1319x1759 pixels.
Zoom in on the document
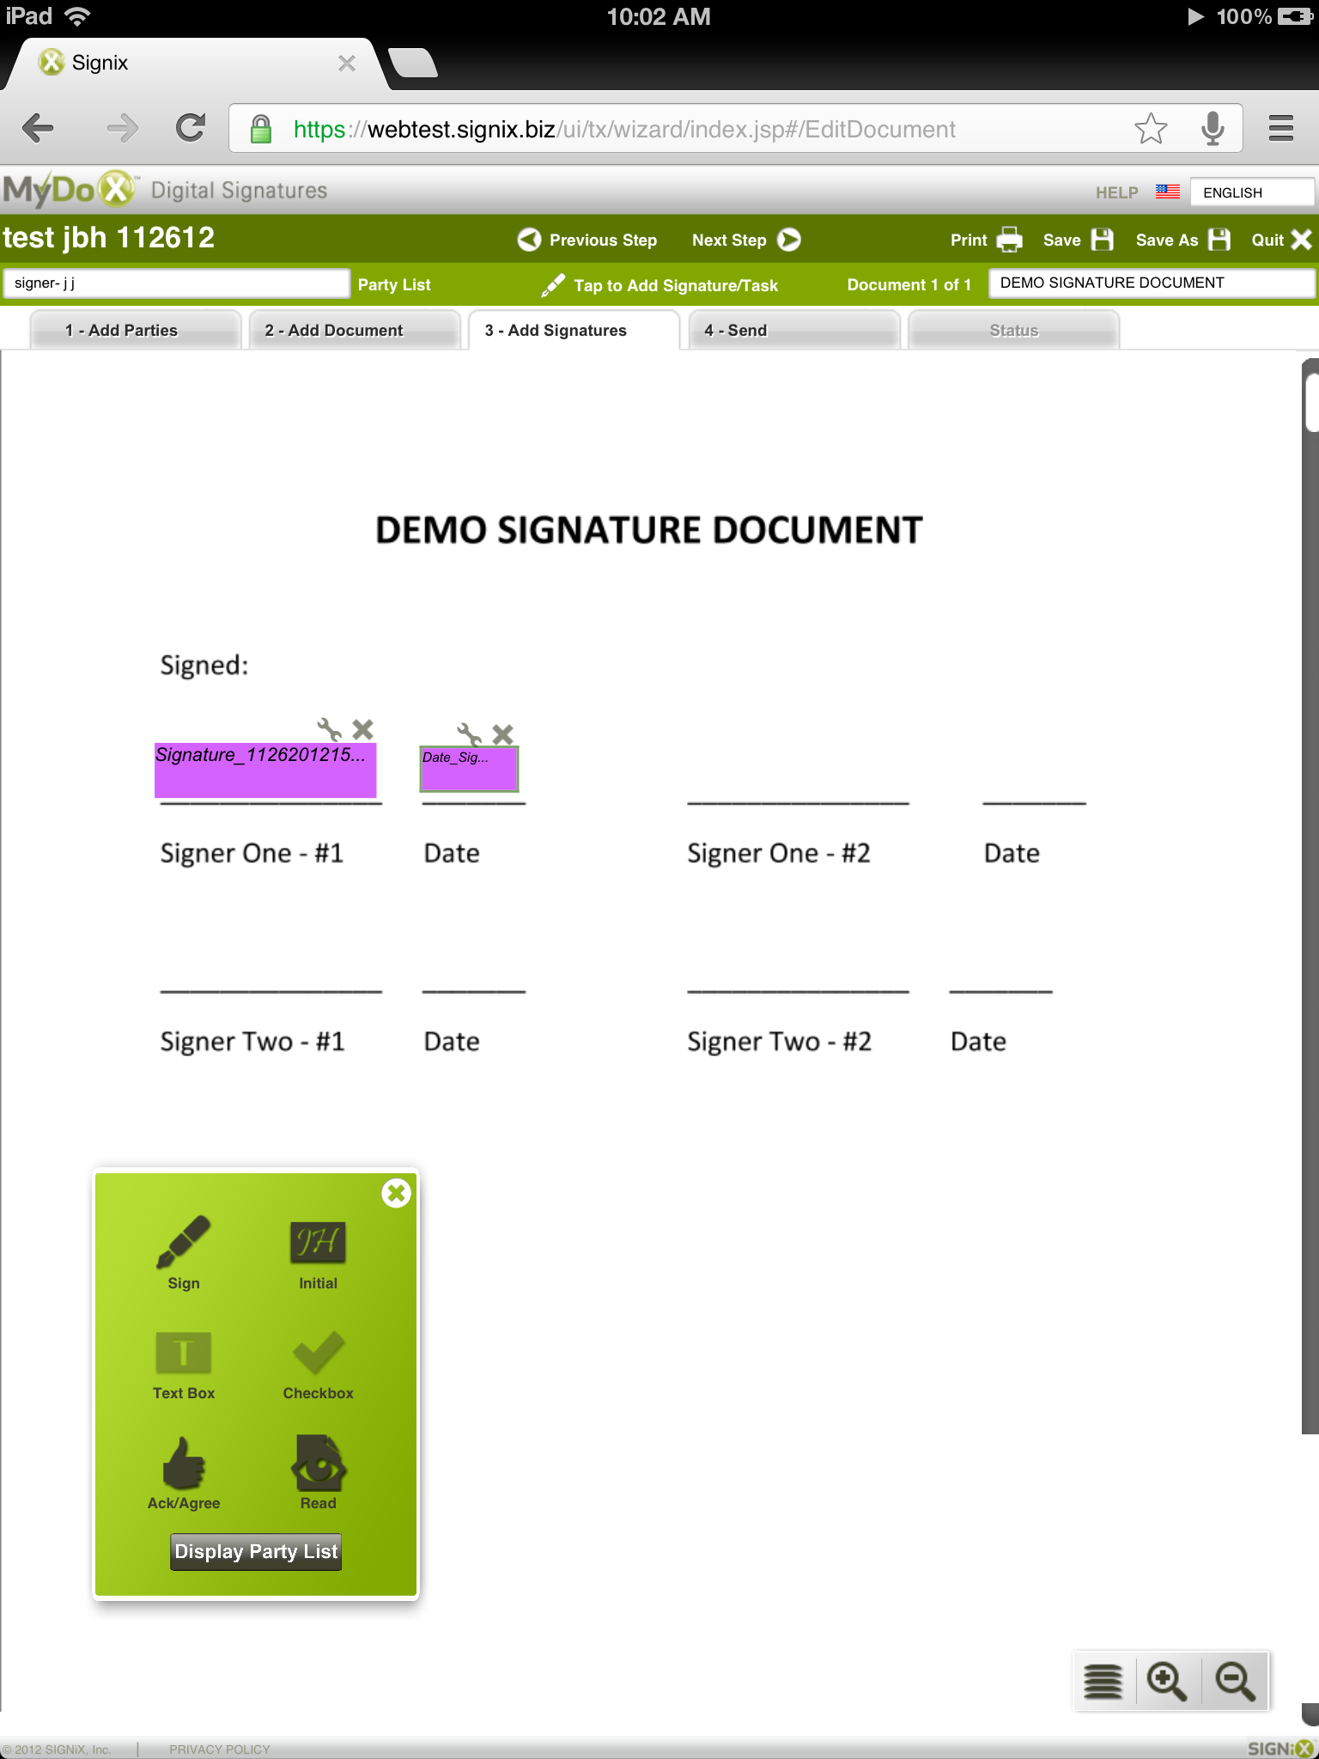click(1167, 1681)
